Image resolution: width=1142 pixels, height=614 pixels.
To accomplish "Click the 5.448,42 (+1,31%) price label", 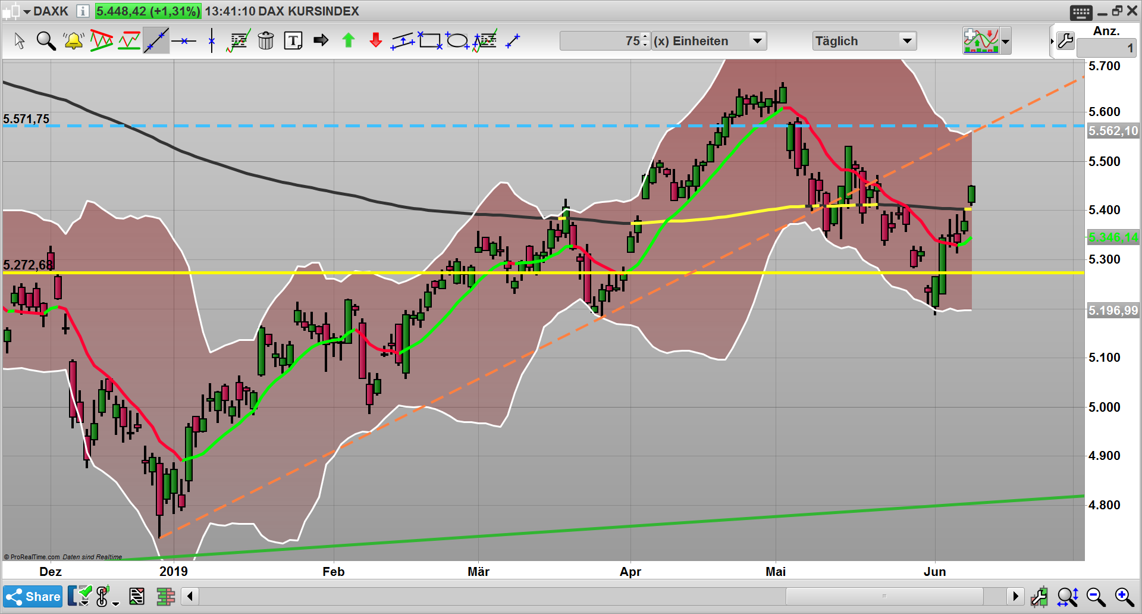I will coord(148,11).
